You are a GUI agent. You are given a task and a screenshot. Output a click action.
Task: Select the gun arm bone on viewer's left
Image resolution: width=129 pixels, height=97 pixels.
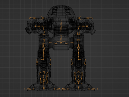(x=40, y=26)
